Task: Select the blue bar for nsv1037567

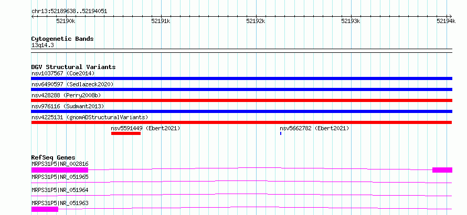Action: 241,78
